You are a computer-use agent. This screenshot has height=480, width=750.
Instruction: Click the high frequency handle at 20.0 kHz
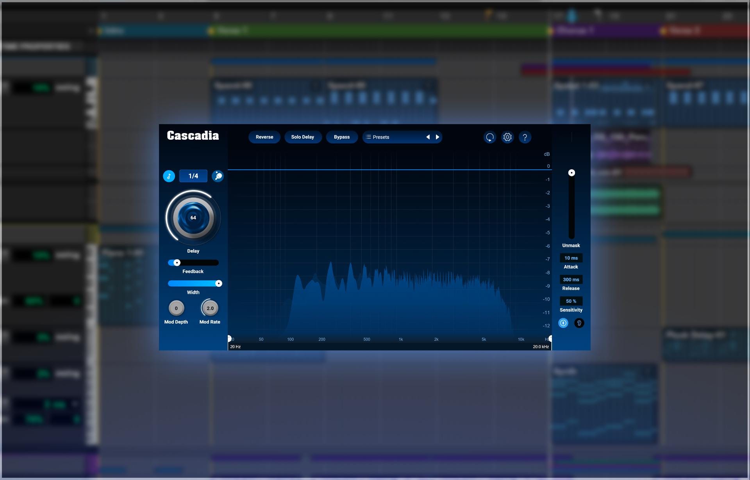pyautogui.click(x=550, y=338)
